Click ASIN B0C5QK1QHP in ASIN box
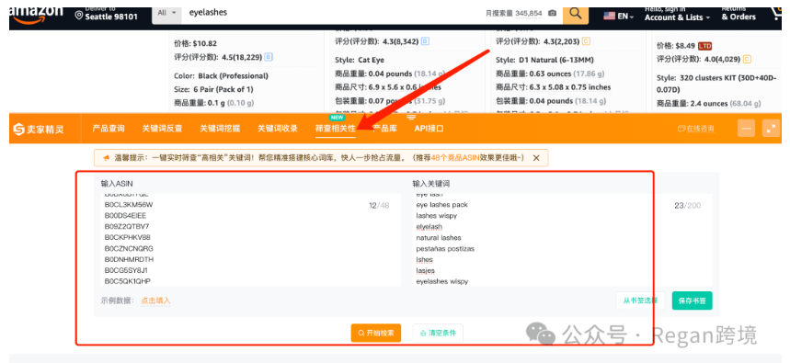790x363 pixels. click(x=128, y=281)
